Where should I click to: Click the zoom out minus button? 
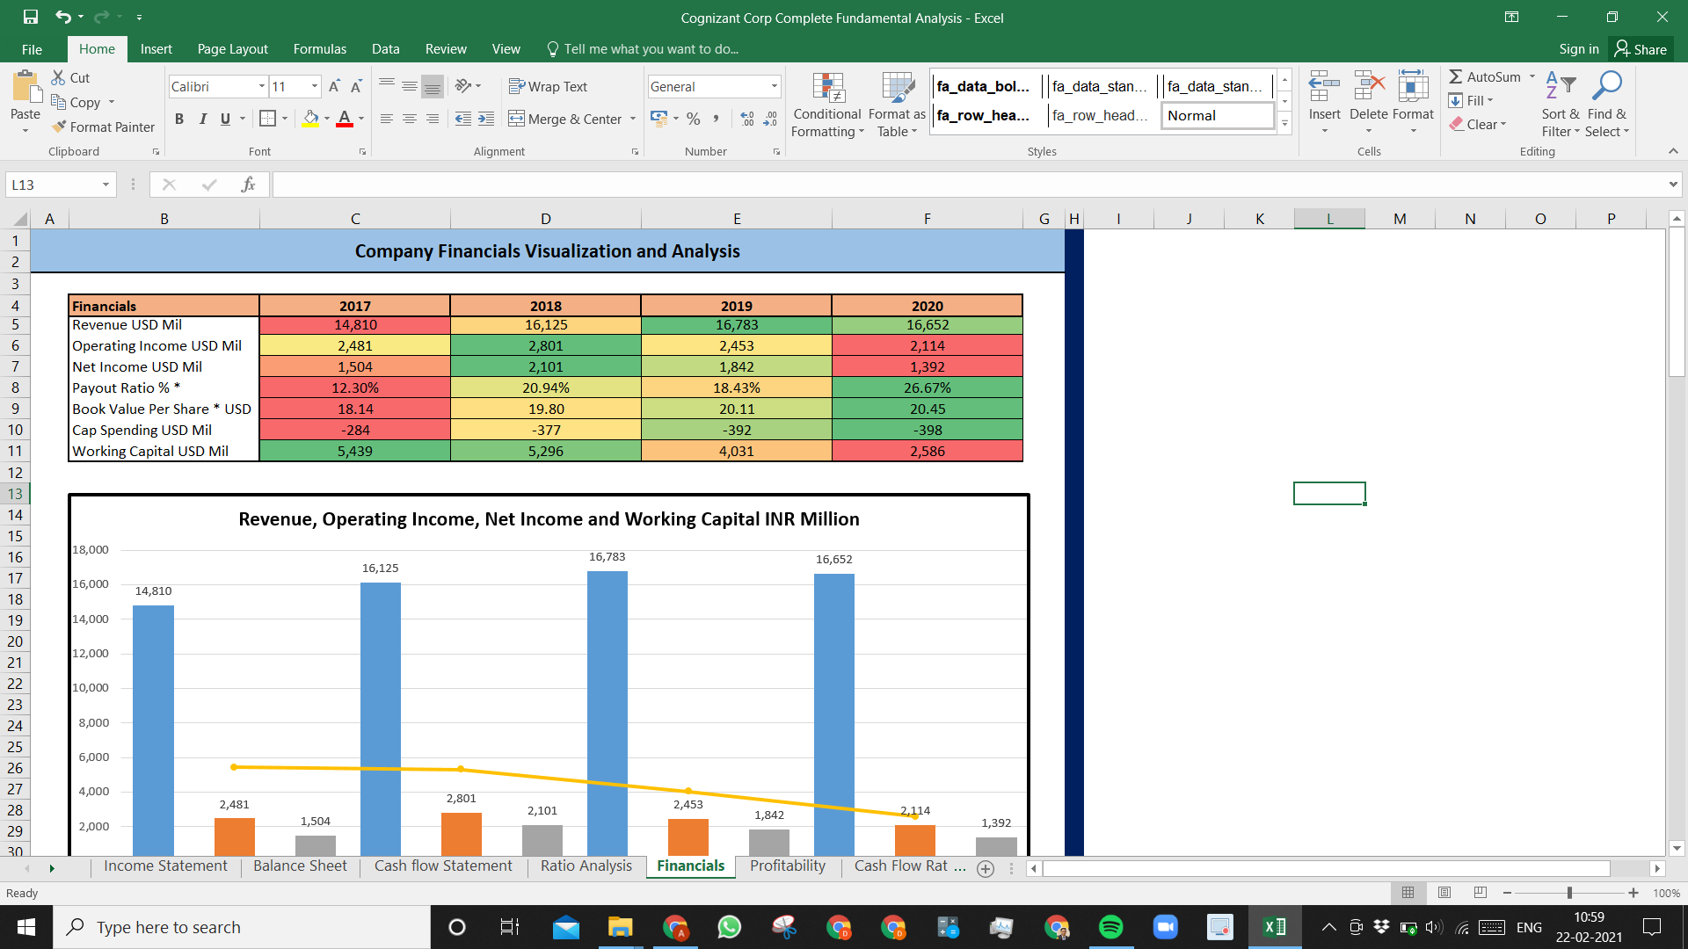coord(1507,893)
